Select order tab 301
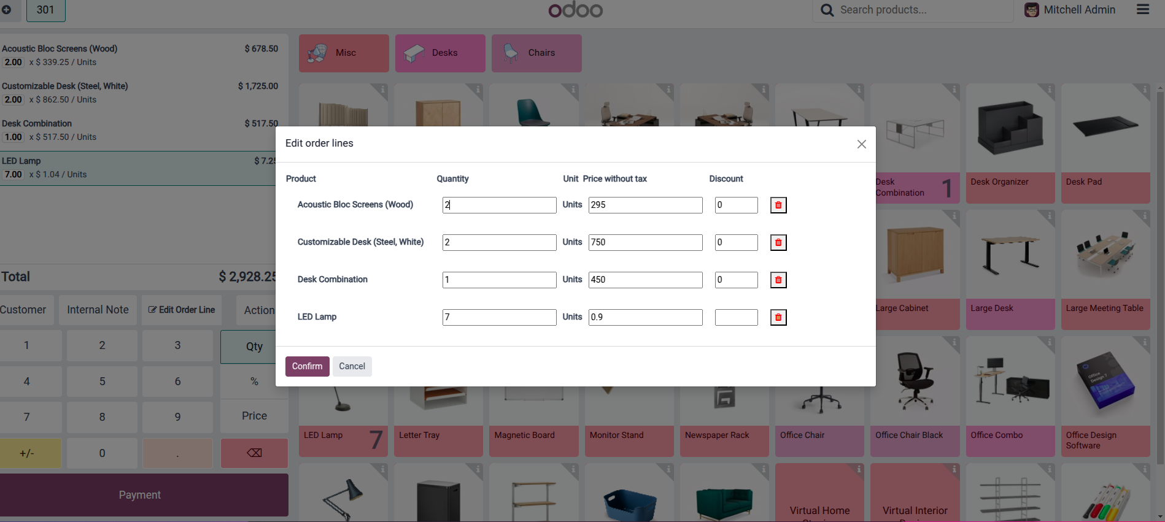Image resolution: width=1165 pixels, height=522 pixels. click(x=45, y=10)
